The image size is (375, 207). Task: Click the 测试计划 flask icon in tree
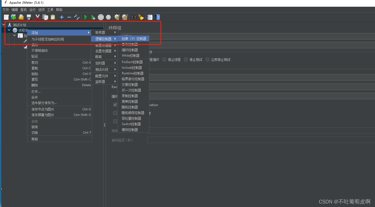pos(9,25)
